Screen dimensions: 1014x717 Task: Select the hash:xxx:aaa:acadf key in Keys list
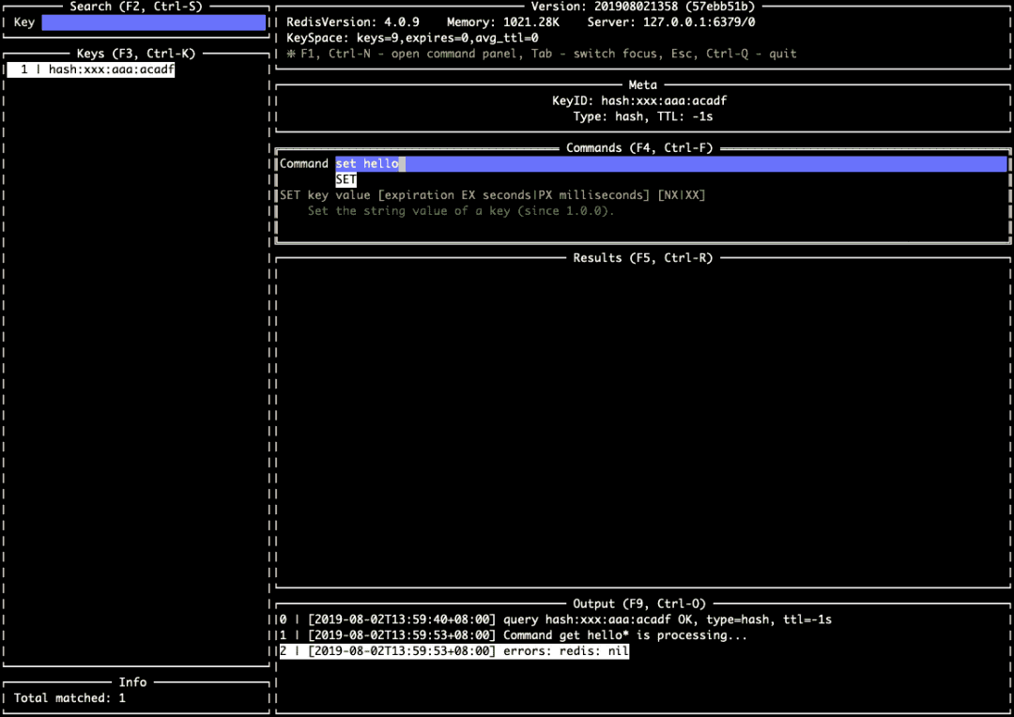tap(98, 69)
